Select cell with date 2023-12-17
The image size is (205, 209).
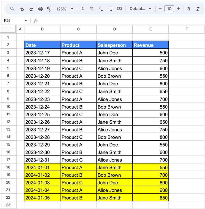tap(42, 53)
